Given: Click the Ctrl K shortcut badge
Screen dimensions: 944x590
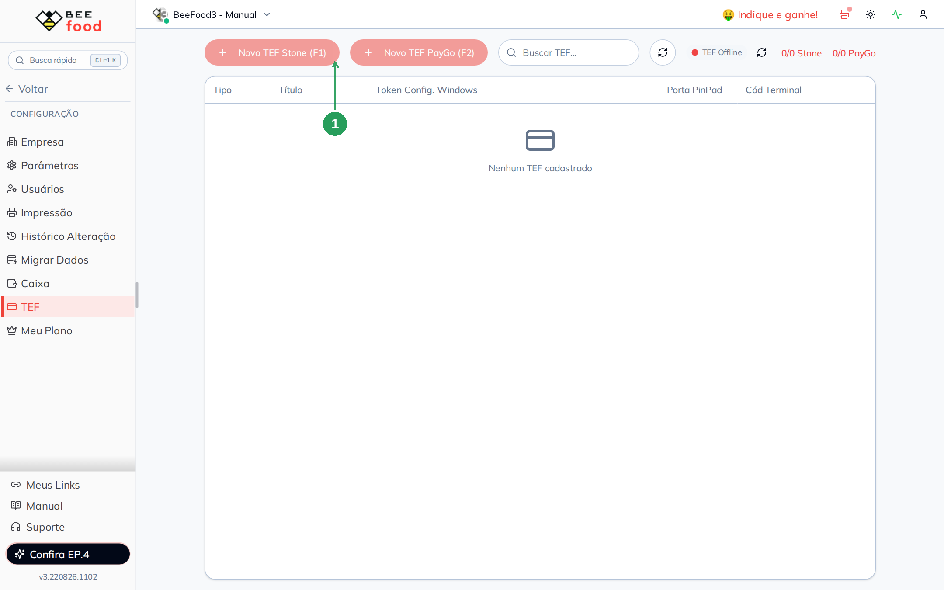Looking at the screenshot, I should 105,60.
